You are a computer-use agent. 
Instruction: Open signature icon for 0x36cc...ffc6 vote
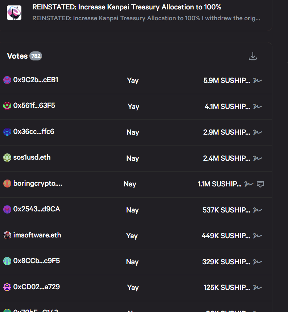[258, 132]
